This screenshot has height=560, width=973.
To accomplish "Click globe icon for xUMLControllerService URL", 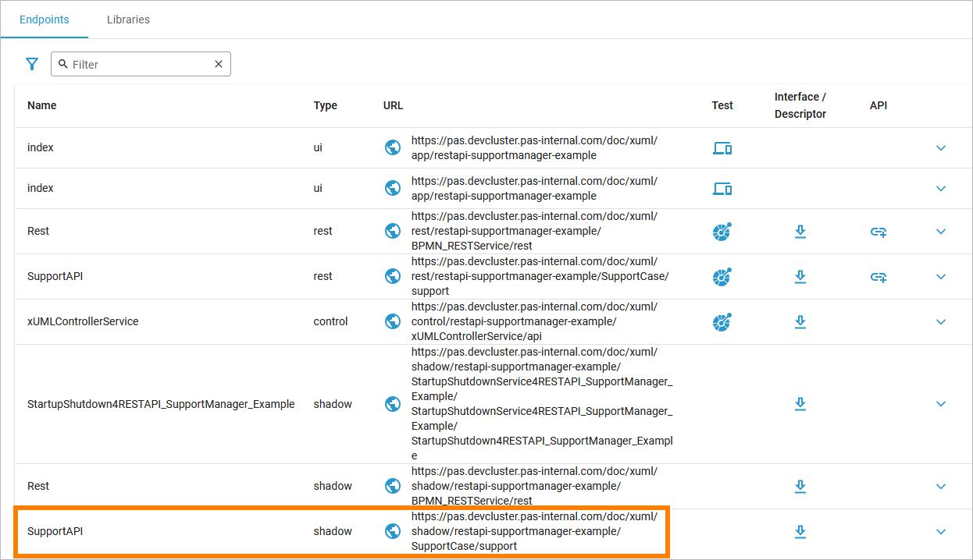I will [x=394, y=321].
